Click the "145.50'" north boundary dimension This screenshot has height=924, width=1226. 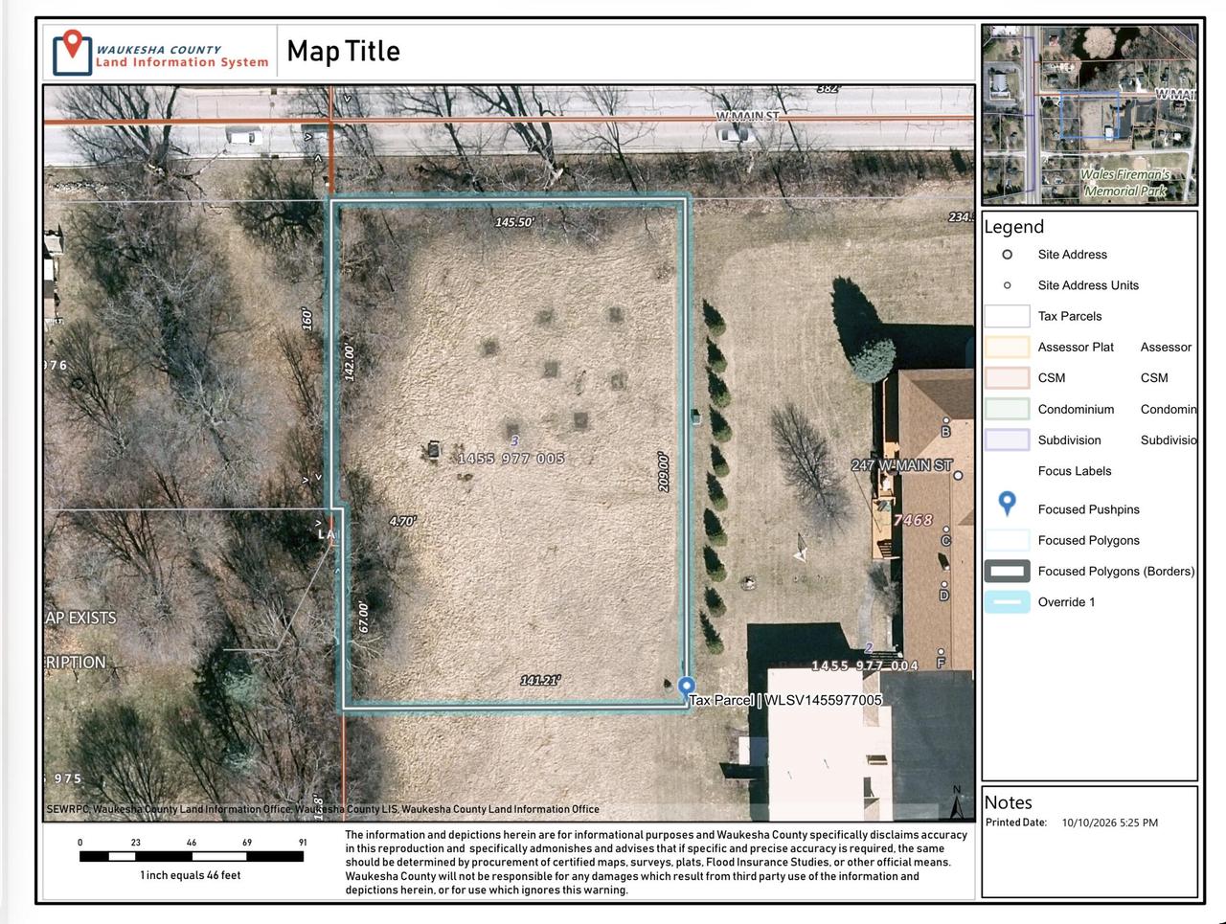514,222
